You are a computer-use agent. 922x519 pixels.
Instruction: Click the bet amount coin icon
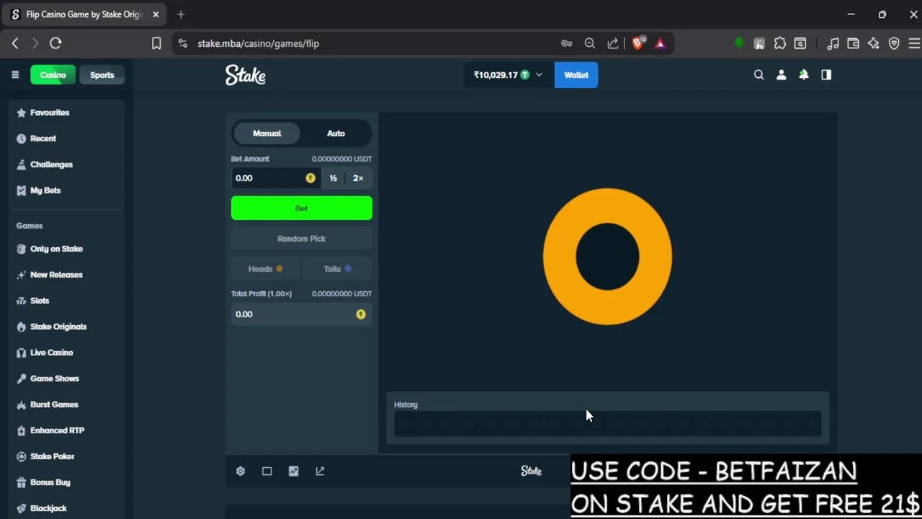310,178
